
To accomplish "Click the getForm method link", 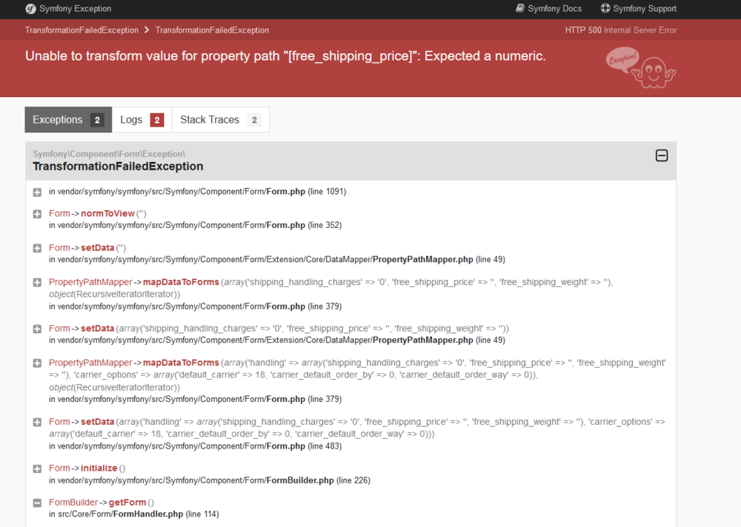I will [x=129, y=502].
